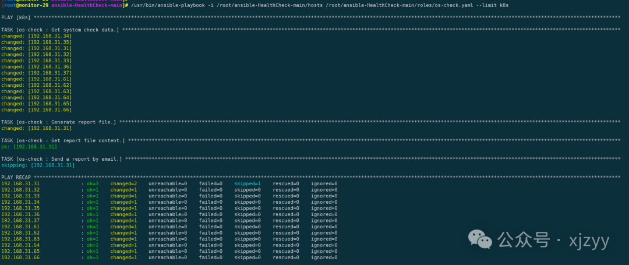Screen dimensions: 629x265
Task: Click 192.168.31.37 host in PLAY RECAP
Action: tap(20, 221)
